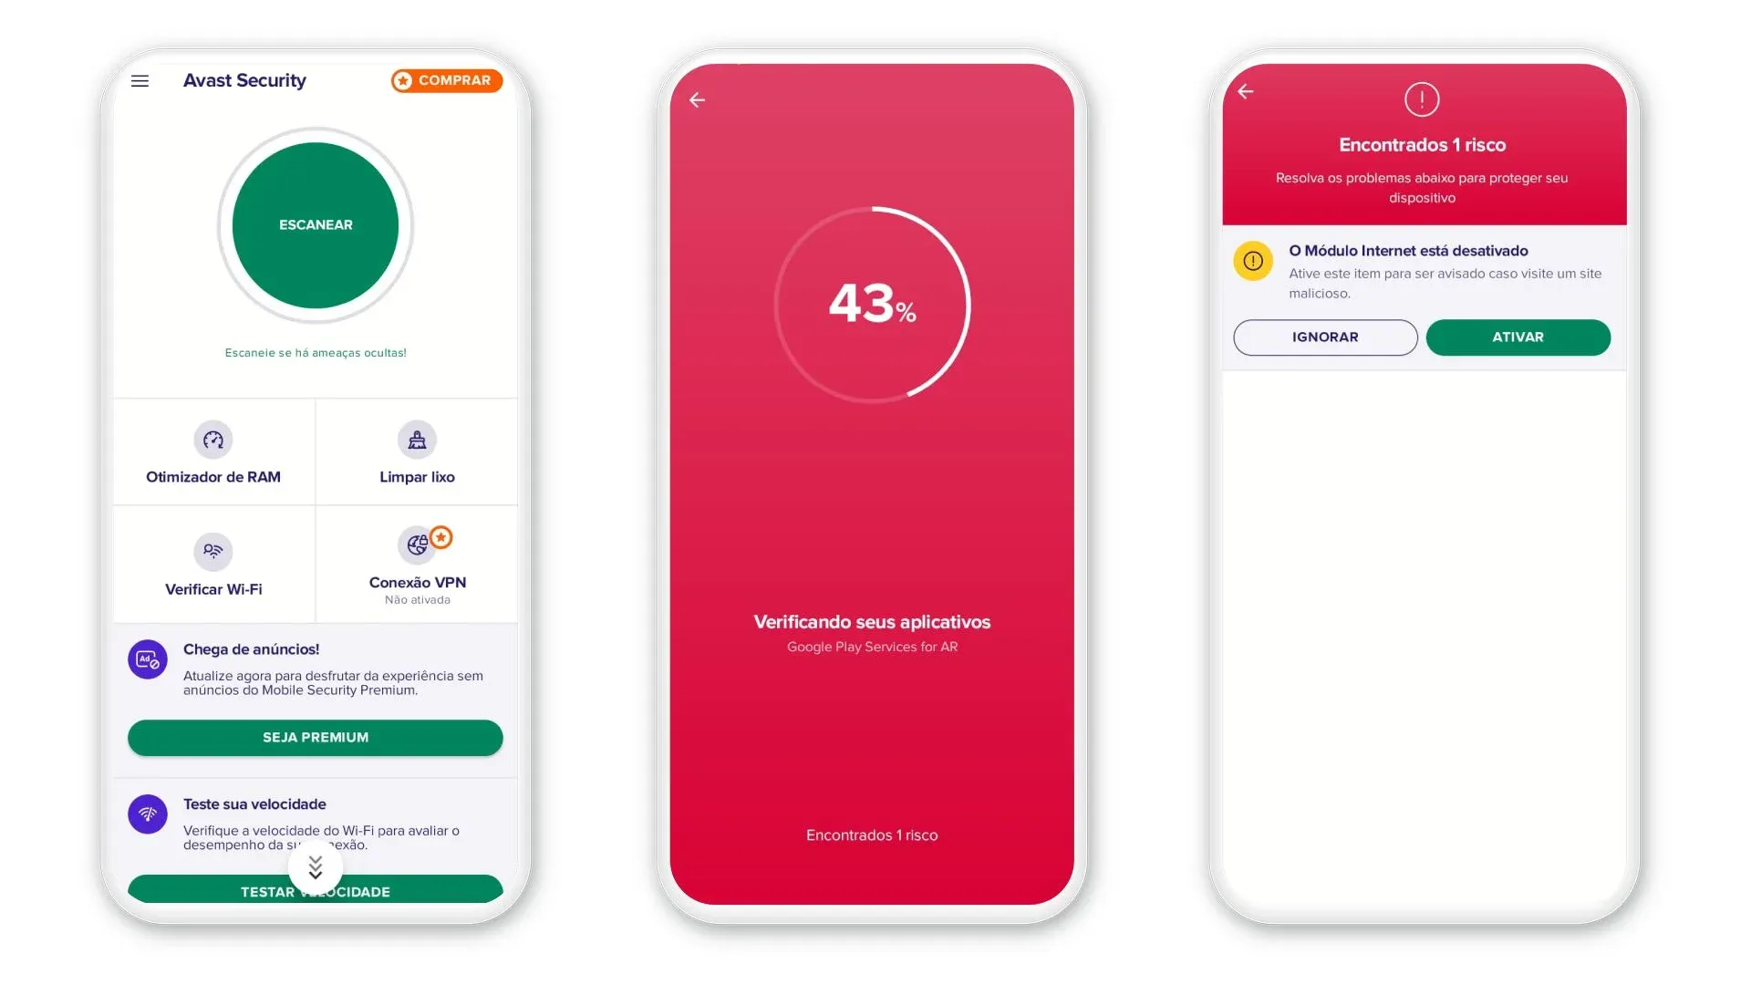Click the back arrow icon
This screenshot has width=1751, height=985.
pyautogui.click(x=697, y=98)
